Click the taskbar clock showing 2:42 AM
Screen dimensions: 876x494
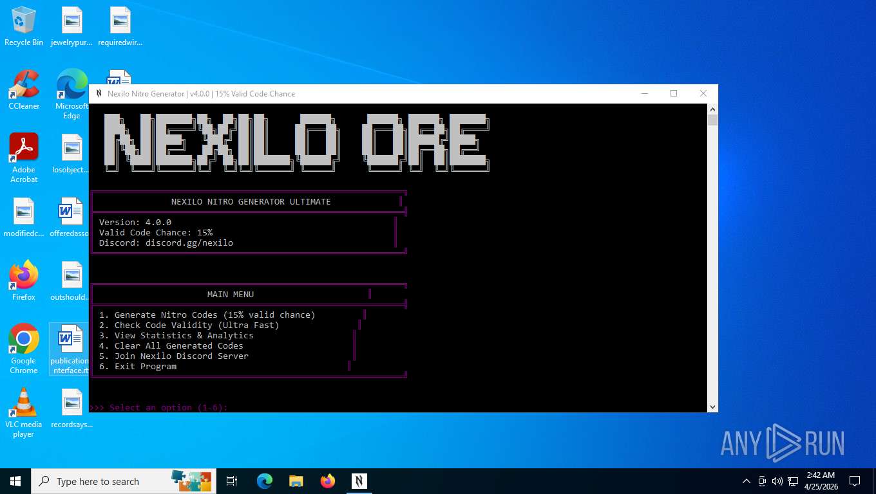click(821, 481)
